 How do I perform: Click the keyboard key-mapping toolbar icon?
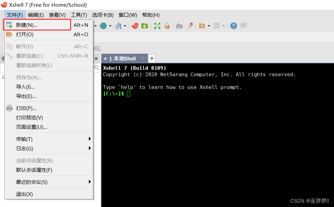pos(179,26)
